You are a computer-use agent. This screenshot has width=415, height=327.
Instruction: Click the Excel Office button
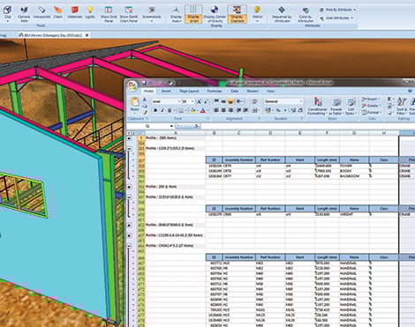point(132,85)
